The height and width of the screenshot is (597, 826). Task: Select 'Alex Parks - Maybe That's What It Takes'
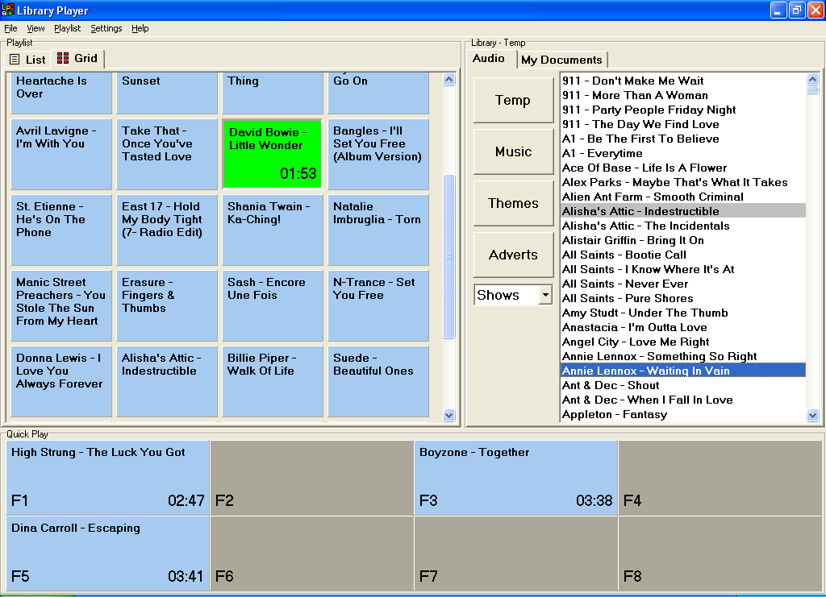tap(683, 182)
